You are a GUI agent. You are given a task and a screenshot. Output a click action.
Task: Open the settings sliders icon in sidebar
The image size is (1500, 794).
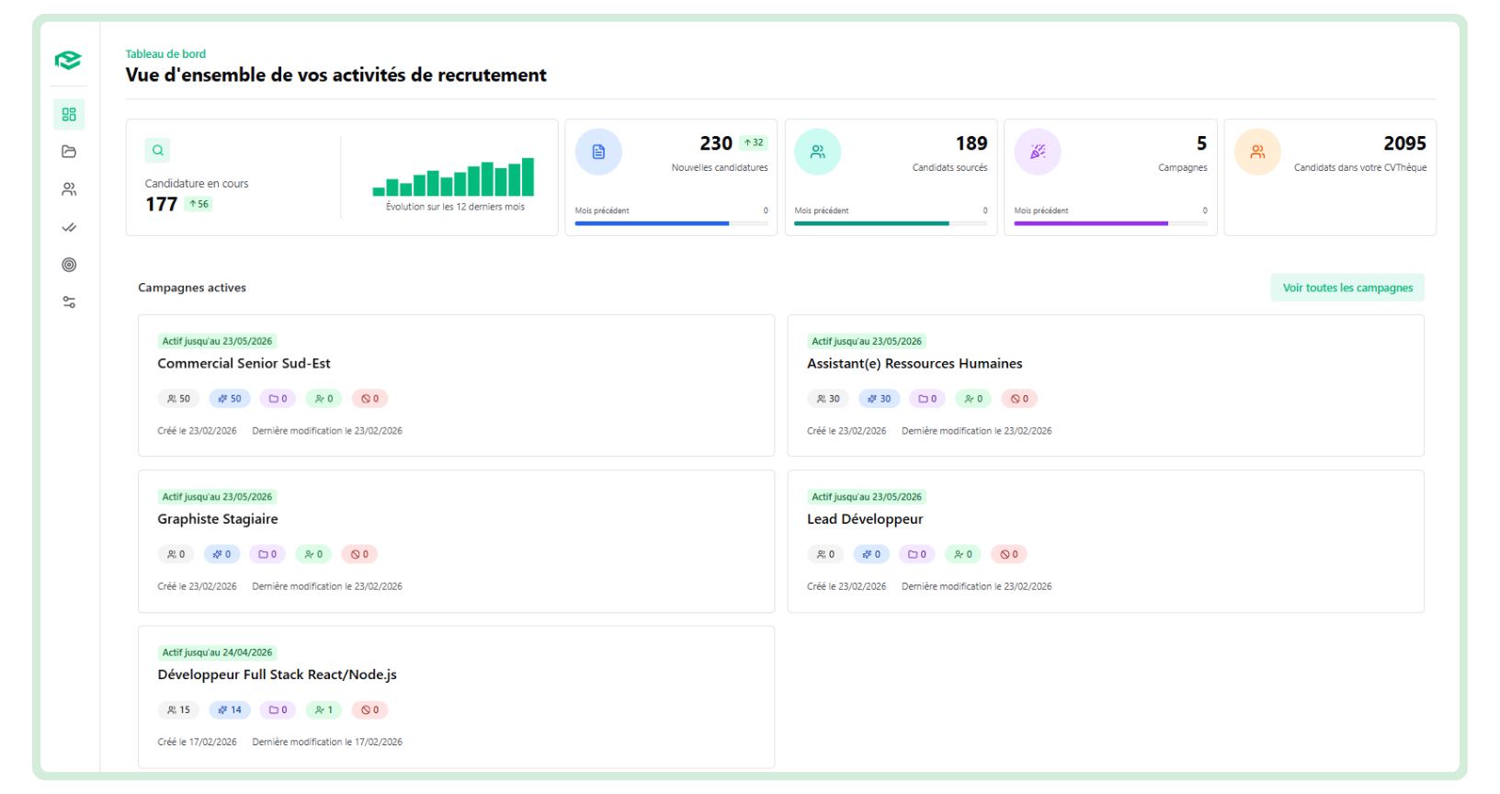(69, 302)
